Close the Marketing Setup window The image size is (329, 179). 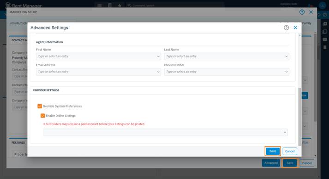tap(311, 12)
